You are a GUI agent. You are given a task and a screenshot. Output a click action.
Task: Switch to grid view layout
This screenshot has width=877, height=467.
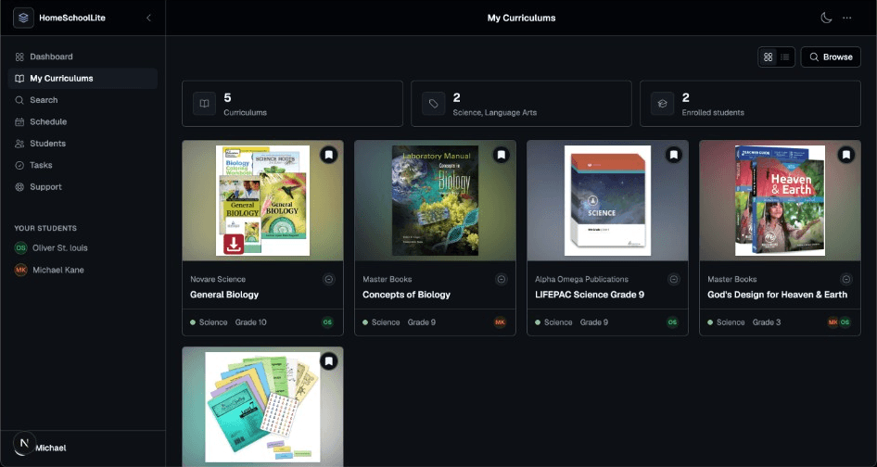click(768, 57)
